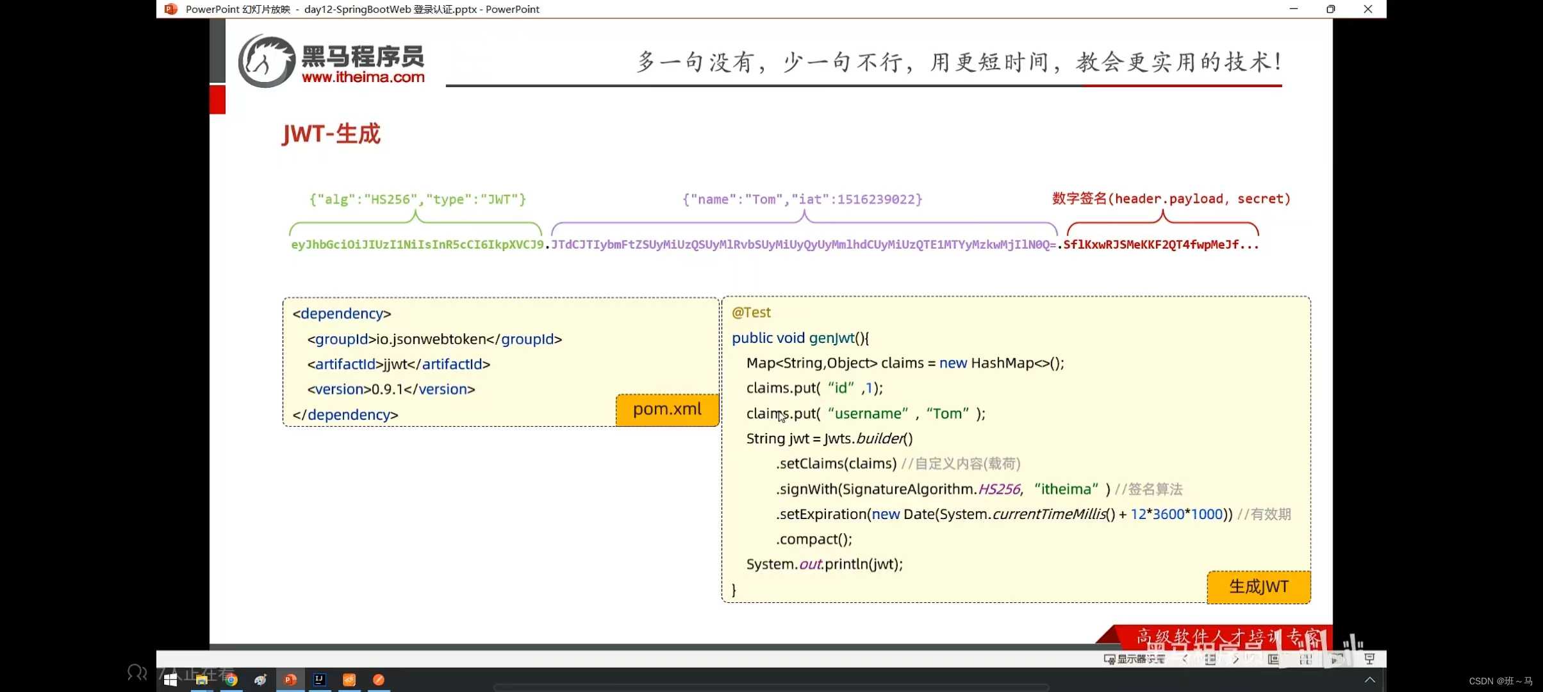Open 显示器设置 display settings control
Image resolution: width=1543 pixels, height=692 pixels.
[x=1134, y=659]
